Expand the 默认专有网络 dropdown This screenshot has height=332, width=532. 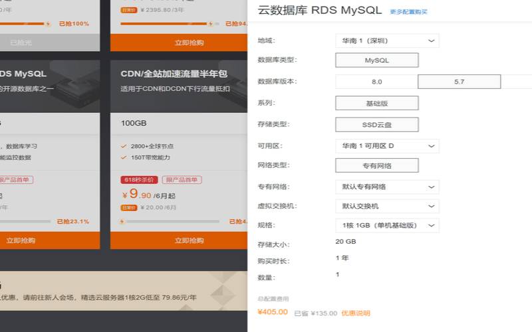[387, 187]
